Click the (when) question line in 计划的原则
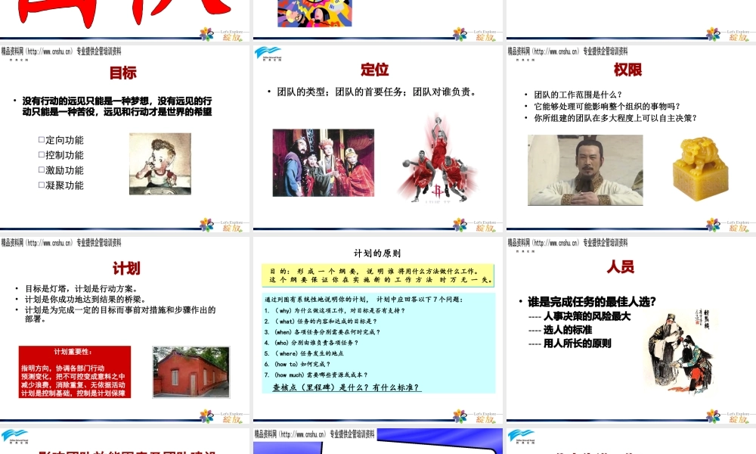Viewport: 756px width, 454px height. pyautogui.click(x=322, y=332)
